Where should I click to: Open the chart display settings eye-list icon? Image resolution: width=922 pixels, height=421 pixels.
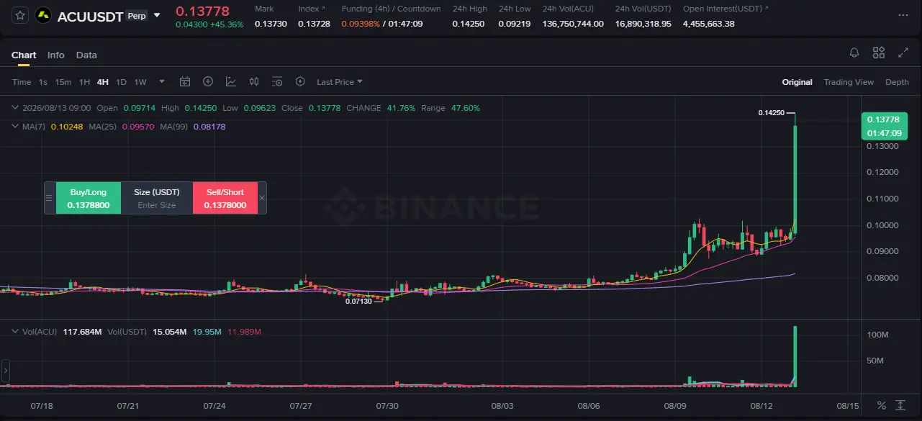(277, 81)
